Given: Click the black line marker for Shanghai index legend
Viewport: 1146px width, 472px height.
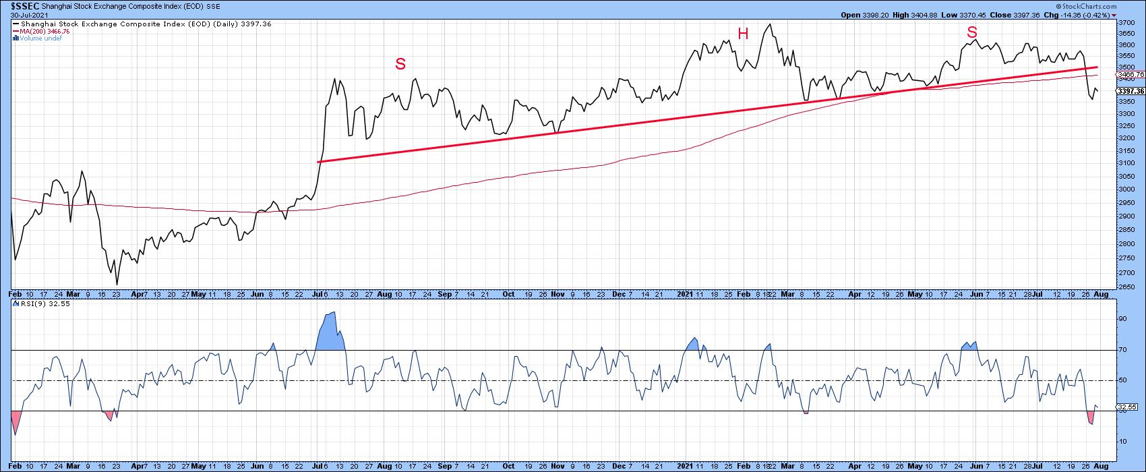Looking at the screenshot, I should point(15,24).
